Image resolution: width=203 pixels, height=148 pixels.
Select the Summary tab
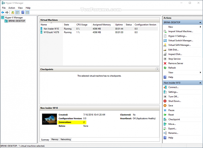45,140
